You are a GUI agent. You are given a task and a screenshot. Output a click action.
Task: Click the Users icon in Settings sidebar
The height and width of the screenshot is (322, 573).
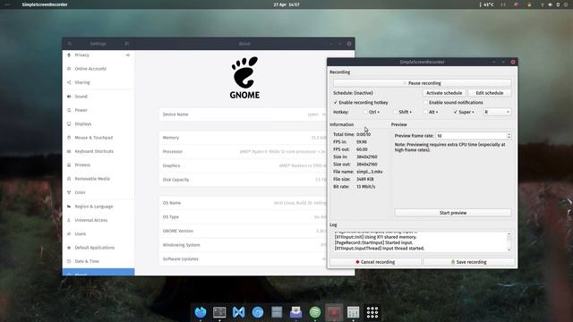(x=69, y=233)
